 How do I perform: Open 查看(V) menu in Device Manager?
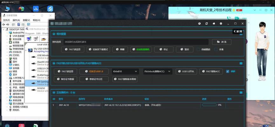(x=26, y=20)
